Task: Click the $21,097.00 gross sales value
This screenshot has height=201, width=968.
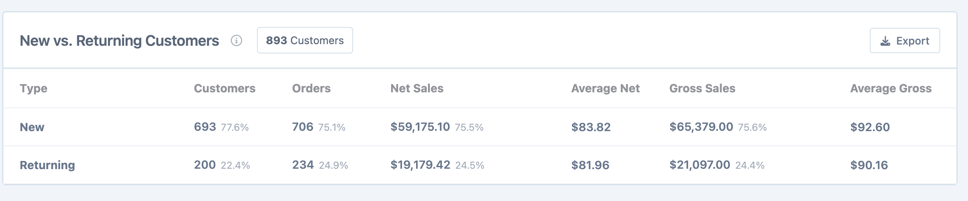Action: coord(700,165)
